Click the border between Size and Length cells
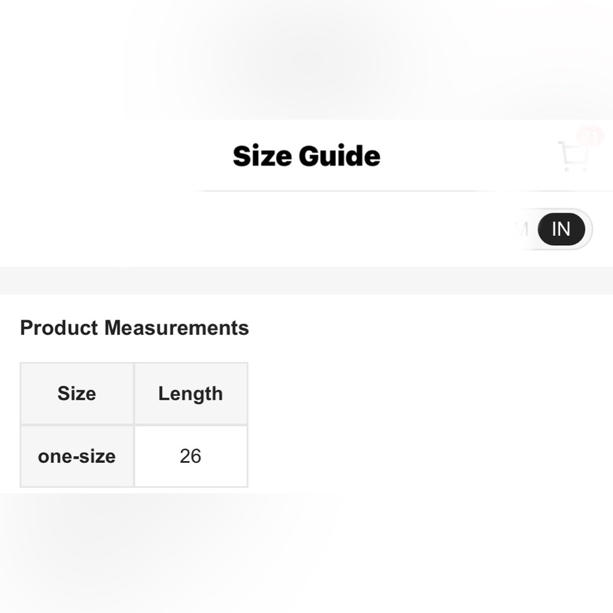Screen dimensions: 613x613 pos(134,394)
